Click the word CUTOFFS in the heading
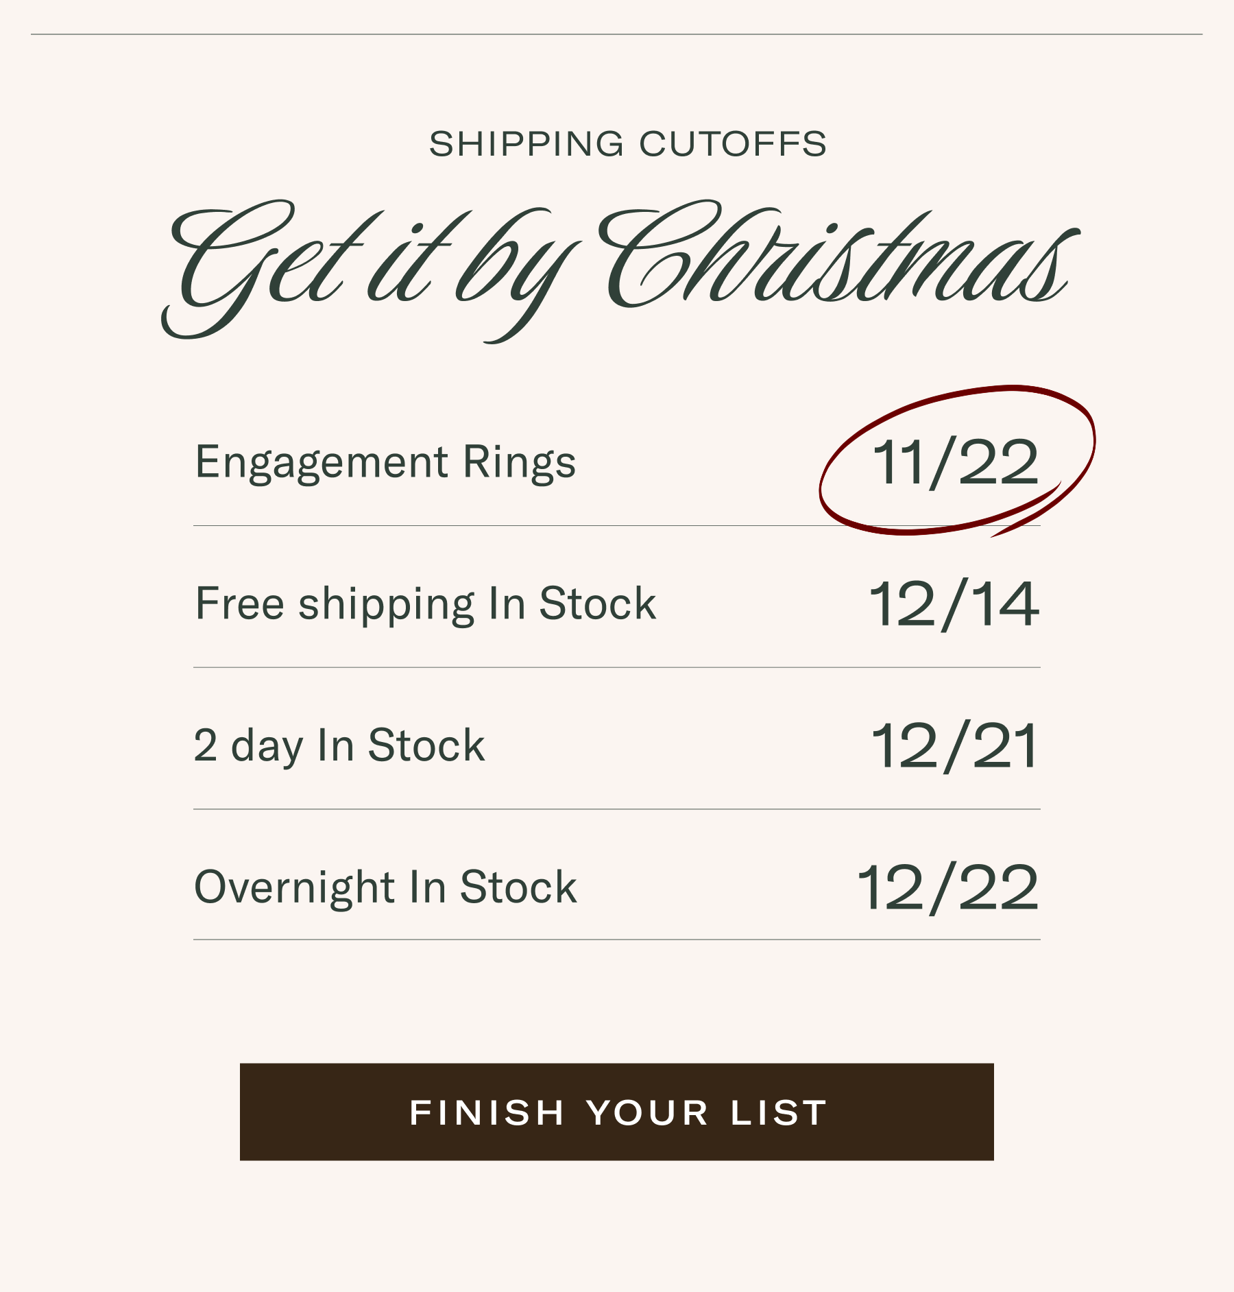1234x1292 pixels. pos(732,144)
